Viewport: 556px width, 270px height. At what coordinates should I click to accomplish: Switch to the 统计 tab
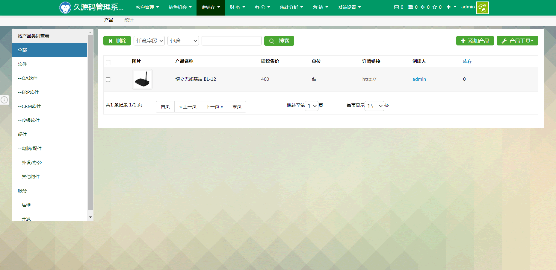point(129,20)
